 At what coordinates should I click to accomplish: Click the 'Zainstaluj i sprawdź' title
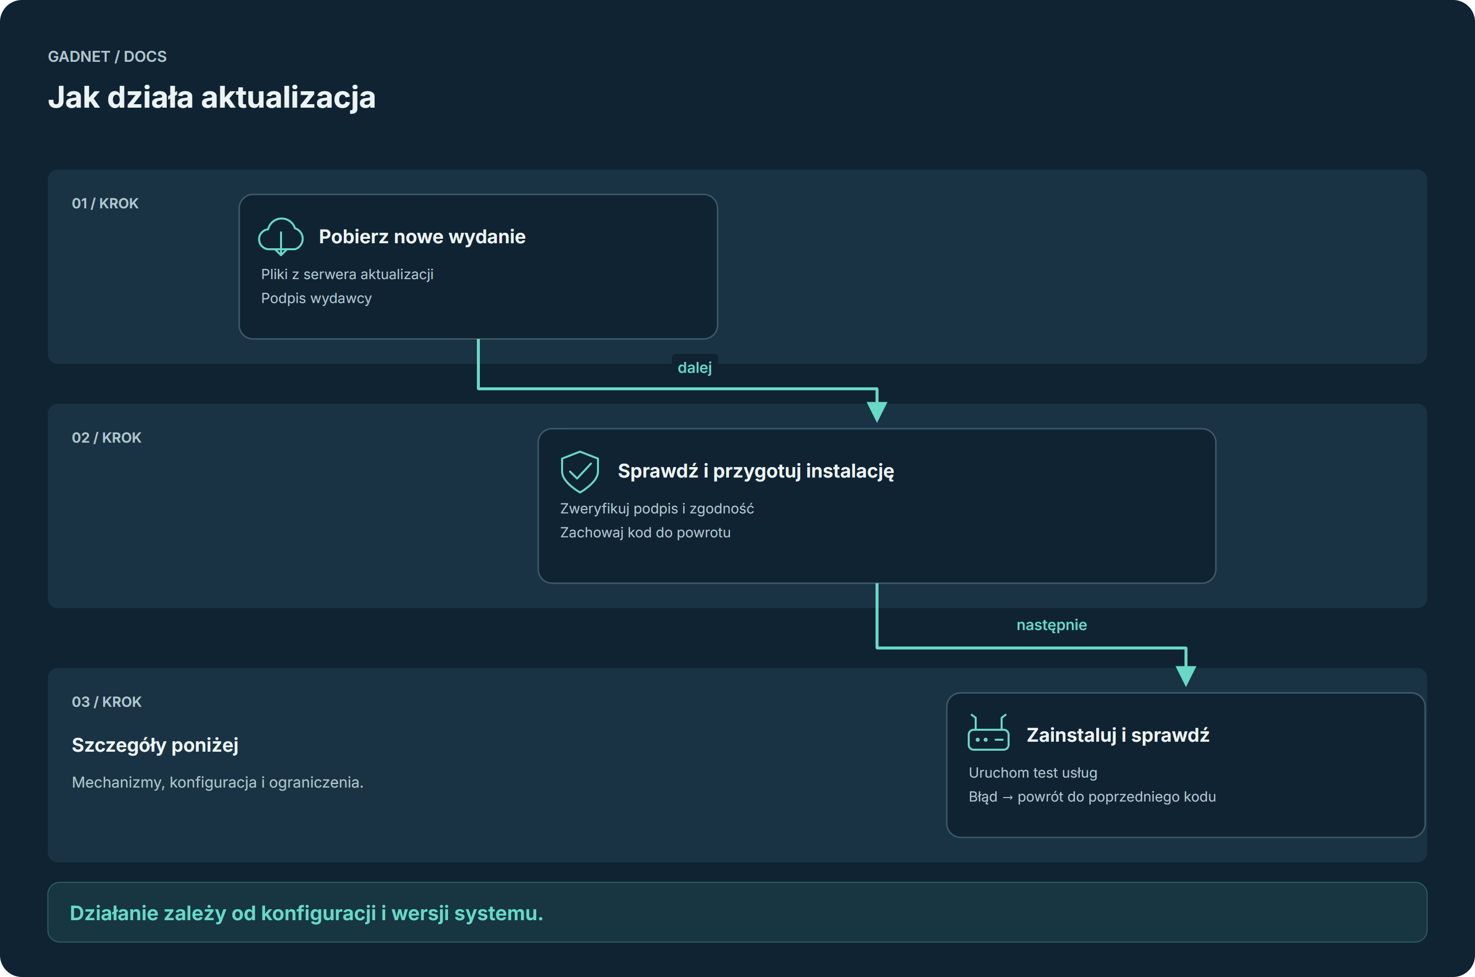[1117, 735]
